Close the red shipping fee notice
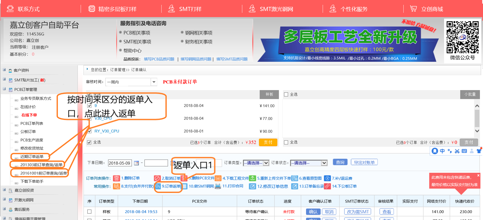 coord(478,175)
